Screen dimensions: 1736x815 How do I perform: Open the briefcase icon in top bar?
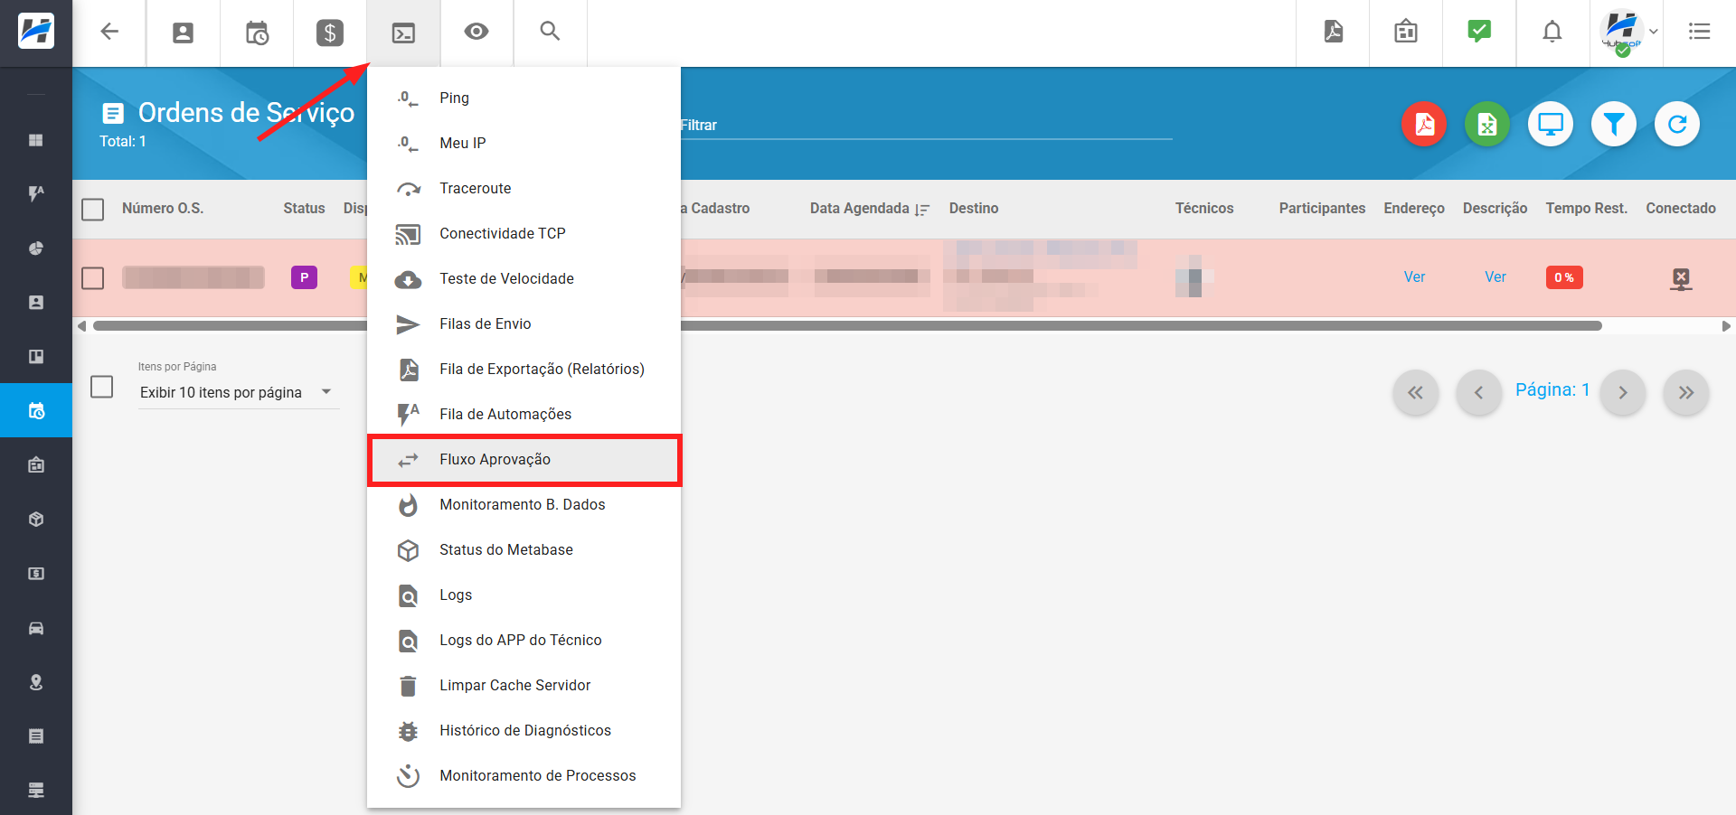[x=1406, y=32]
